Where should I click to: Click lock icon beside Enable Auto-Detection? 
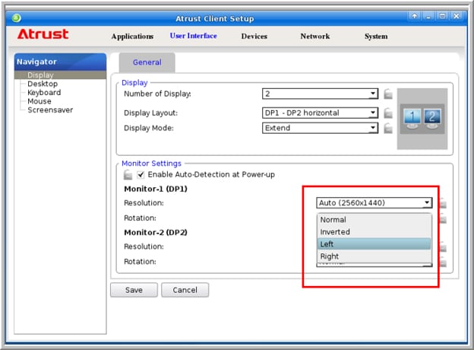pyautogui.click(x=128, y=174)
